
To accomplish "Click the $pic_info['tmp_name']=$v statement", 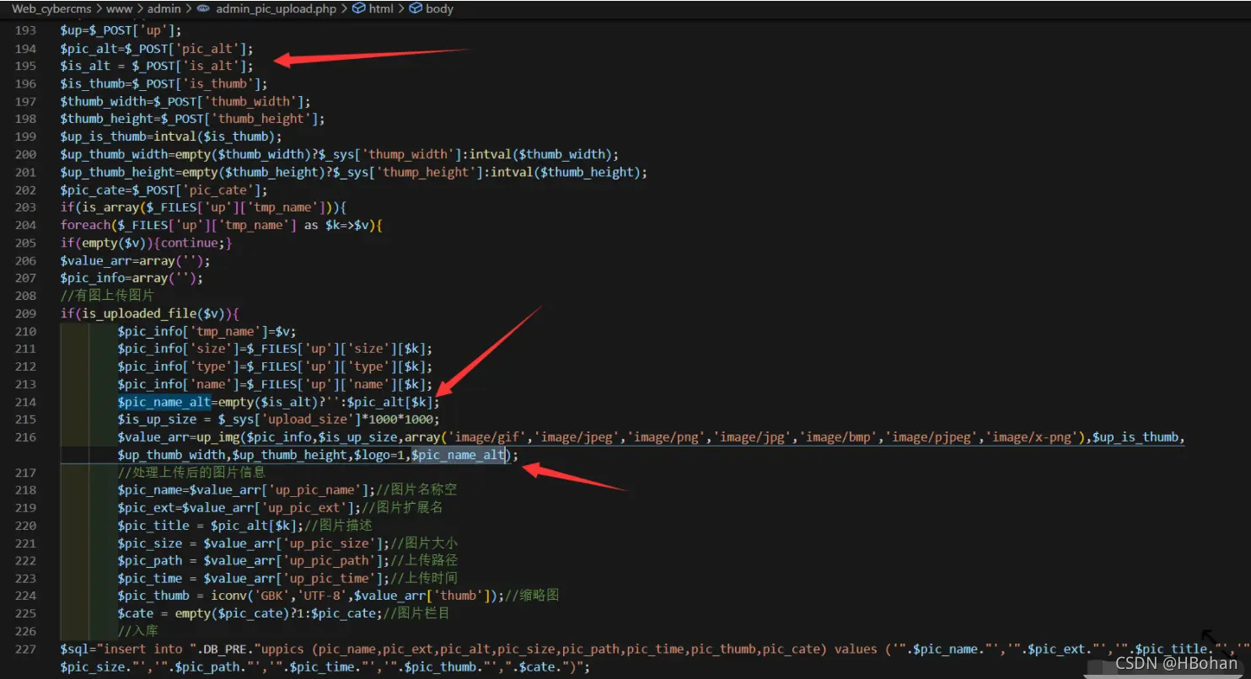I will 207,331.
